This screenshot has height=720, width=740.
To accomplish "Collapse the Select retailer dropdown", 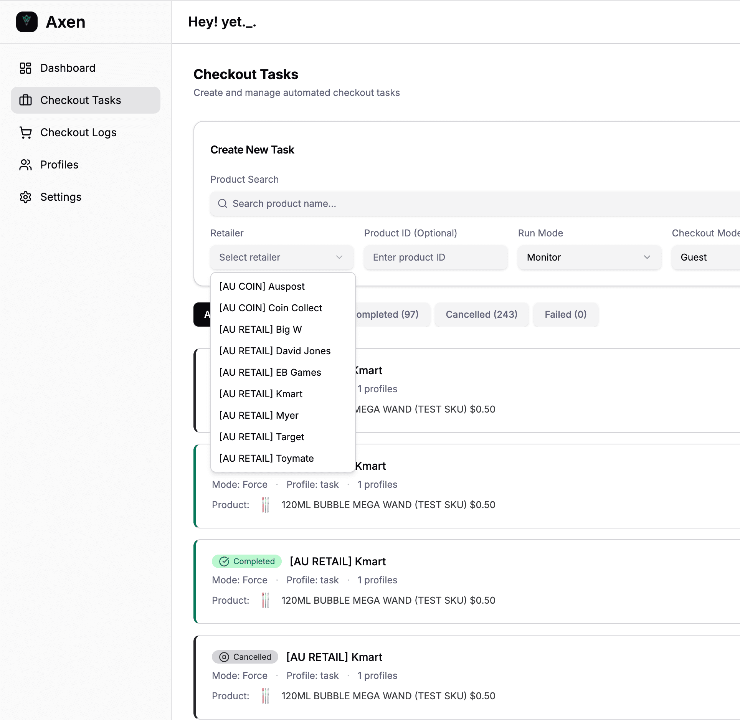I will coord(281,257).
